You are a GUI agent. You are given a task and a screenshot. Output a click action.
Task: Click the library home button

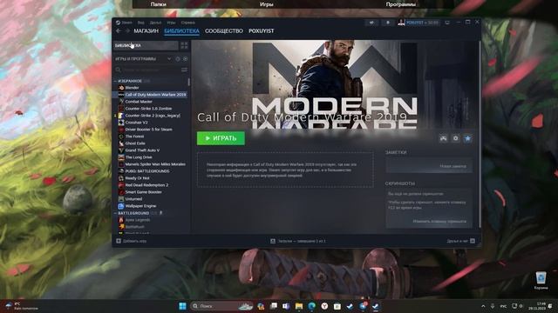pos(146,45)
